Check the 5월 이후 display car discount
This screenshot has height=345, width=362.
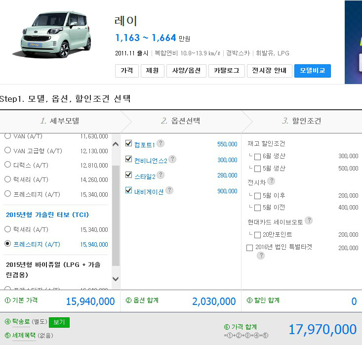click(x=257, y=196)
